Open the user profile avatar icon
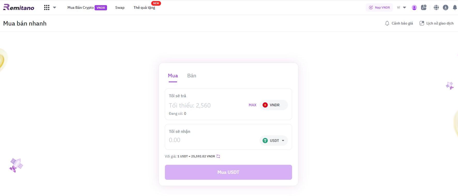The image size is (458, 196). click(x=414, y=8)
